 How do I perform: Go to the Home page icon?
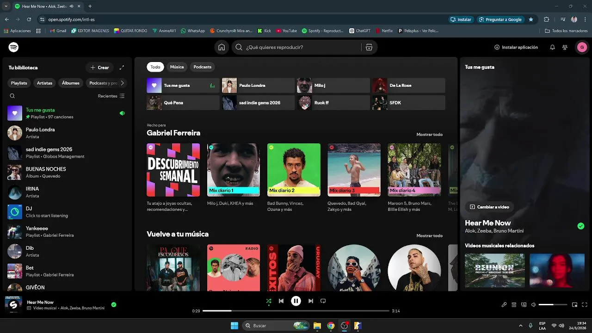(222, 47)
